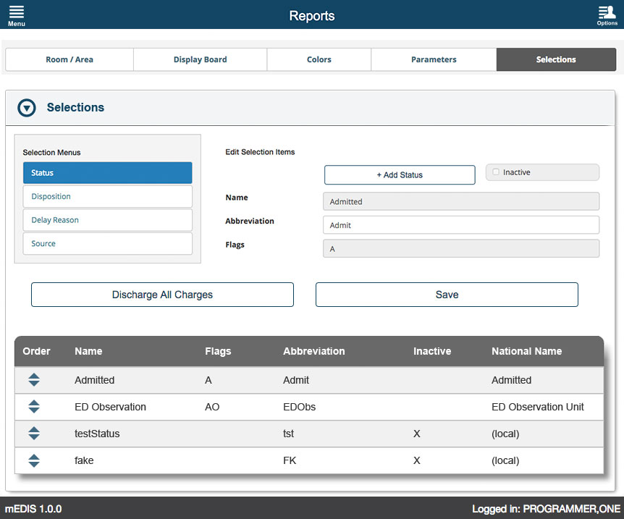
Task: Click the AO flags cell
Action: click(212, 407)
